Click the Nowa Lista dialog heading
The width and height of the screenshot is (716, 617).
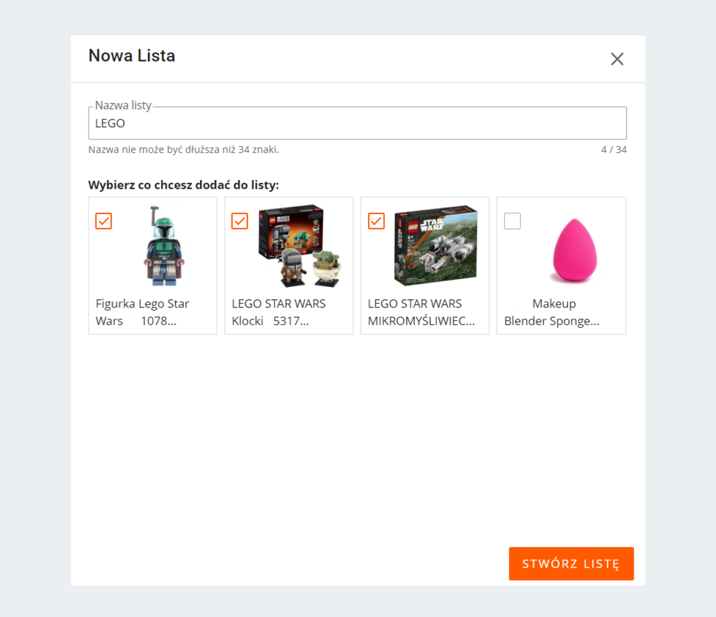(x=132, y=56)
